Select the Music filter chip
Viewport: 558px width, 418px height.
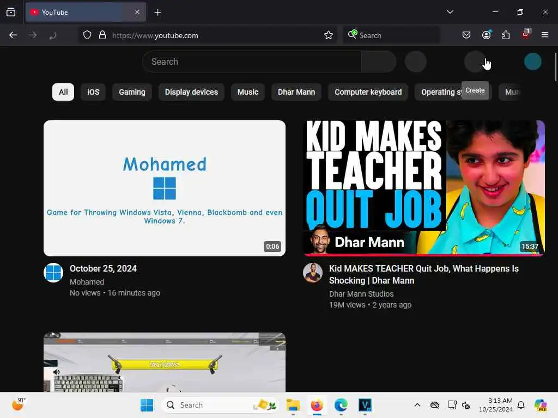click(x=248, y=92)
